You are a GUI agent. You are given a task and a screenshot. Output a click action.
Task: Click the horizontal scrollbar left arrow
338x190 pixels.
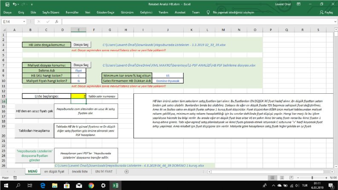209,172
